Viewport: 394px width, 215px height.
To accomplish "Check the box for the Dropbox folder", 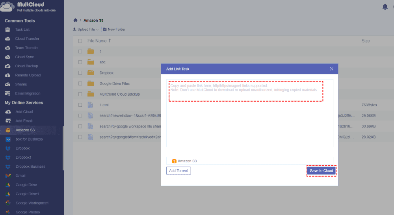I will tap(80, 73).
